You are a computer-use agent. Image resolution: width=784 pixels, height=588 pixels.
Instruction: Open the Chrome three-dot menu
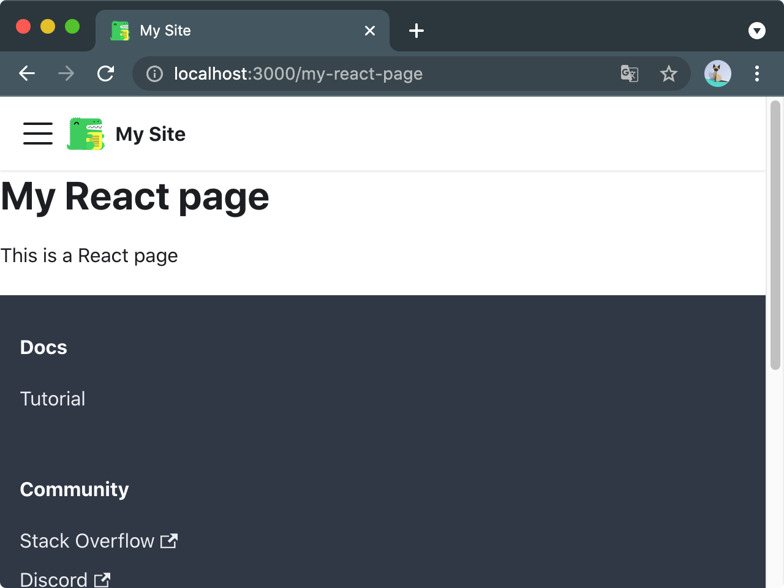[757, 73]
